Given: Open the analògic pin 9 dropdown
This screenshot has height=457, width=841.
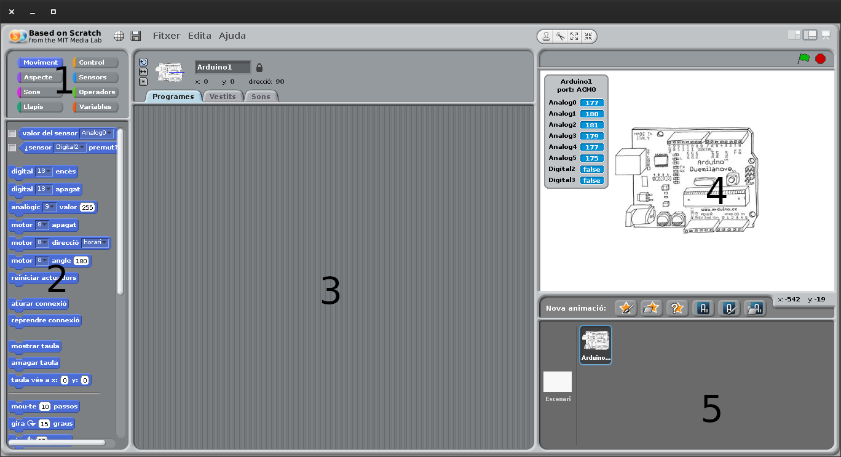Looking at the screenshot, I should [x=49, y=207].
